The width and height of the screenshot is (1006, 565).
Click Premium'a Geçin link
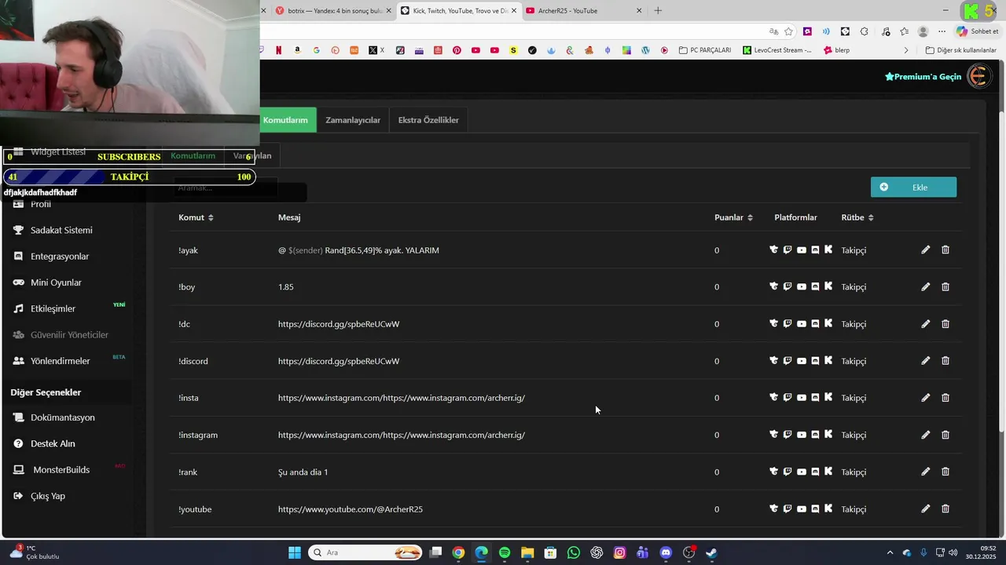click(x=923, y=76)
